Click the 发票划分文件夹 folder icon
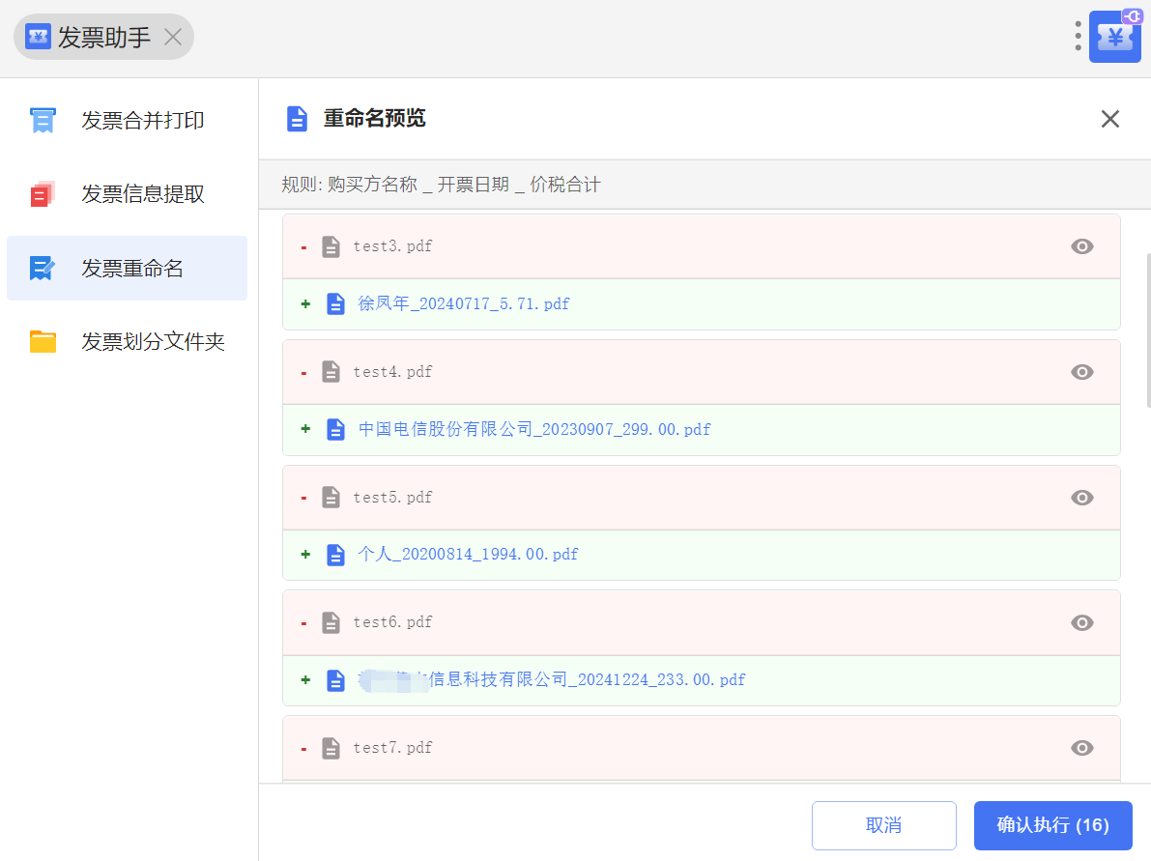Viewport: 1151px width, 861px height. click(x=43, y=342)
